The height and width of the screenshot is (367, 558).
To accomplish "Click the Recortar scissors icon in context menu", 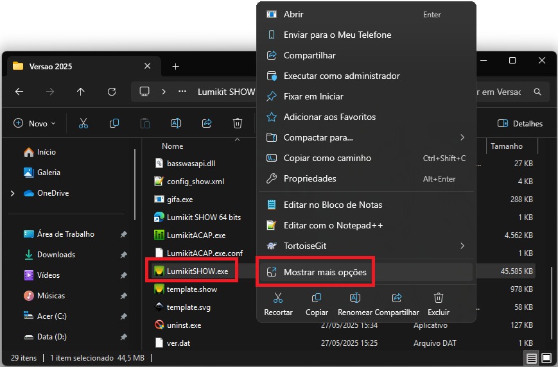I will 278,298.
